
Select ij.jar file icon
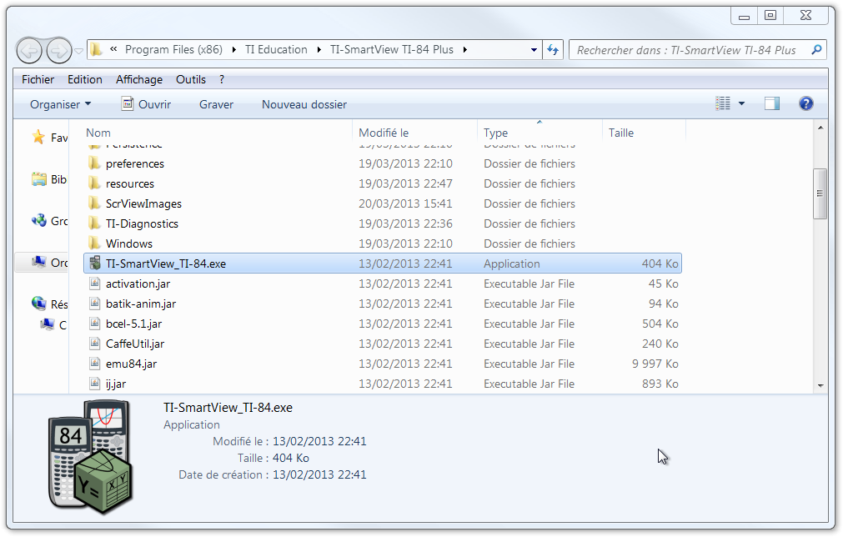coord(94,384)
